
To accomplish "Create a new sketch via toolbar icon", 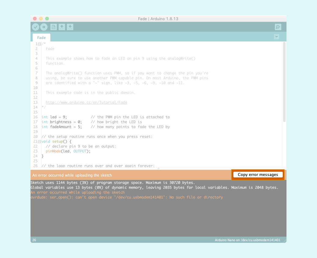I will [x=53, y=27].
